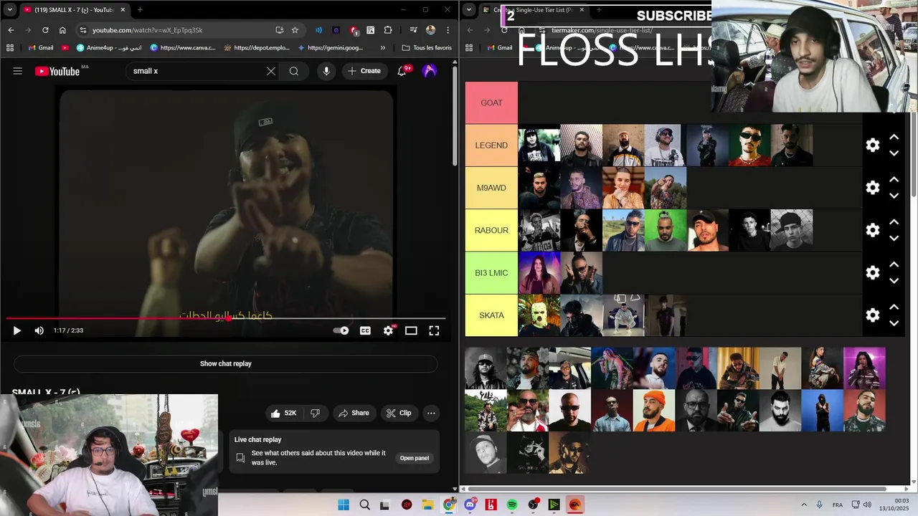Open Chrome three-dot menu
The height and width of the screenshot is (516, 918).
(448, 30)
